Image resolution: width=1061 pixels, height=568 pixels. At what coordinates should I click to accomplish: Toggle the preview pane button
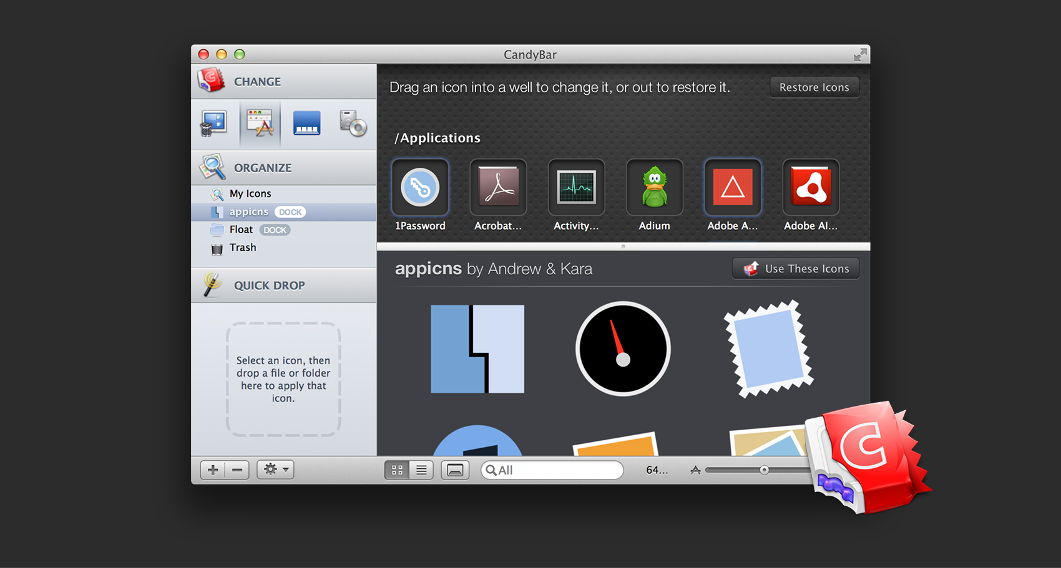pos(455,470)
